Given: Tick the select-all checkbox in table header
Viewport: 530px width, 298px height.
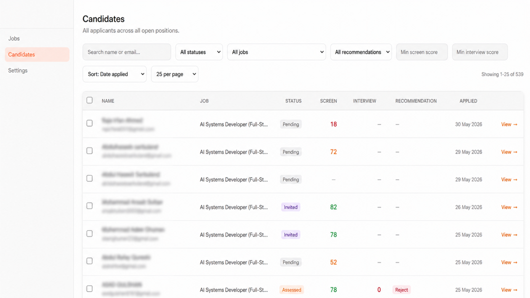Looking at the screenshot, I should tap(89, 100).
